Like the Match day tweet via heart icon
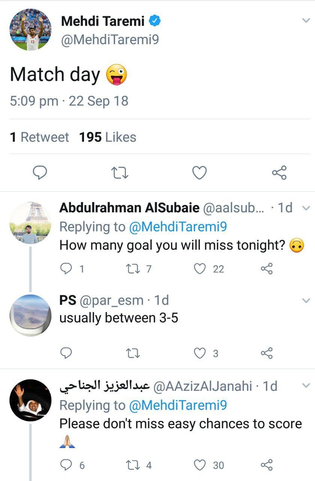This screenshot has width=315, height=481. pos(199,172)
